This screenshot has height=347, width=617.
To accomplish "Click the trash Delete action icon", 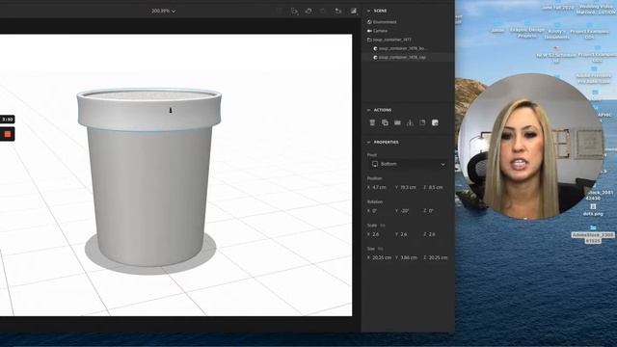I will (x=372, y=122).
